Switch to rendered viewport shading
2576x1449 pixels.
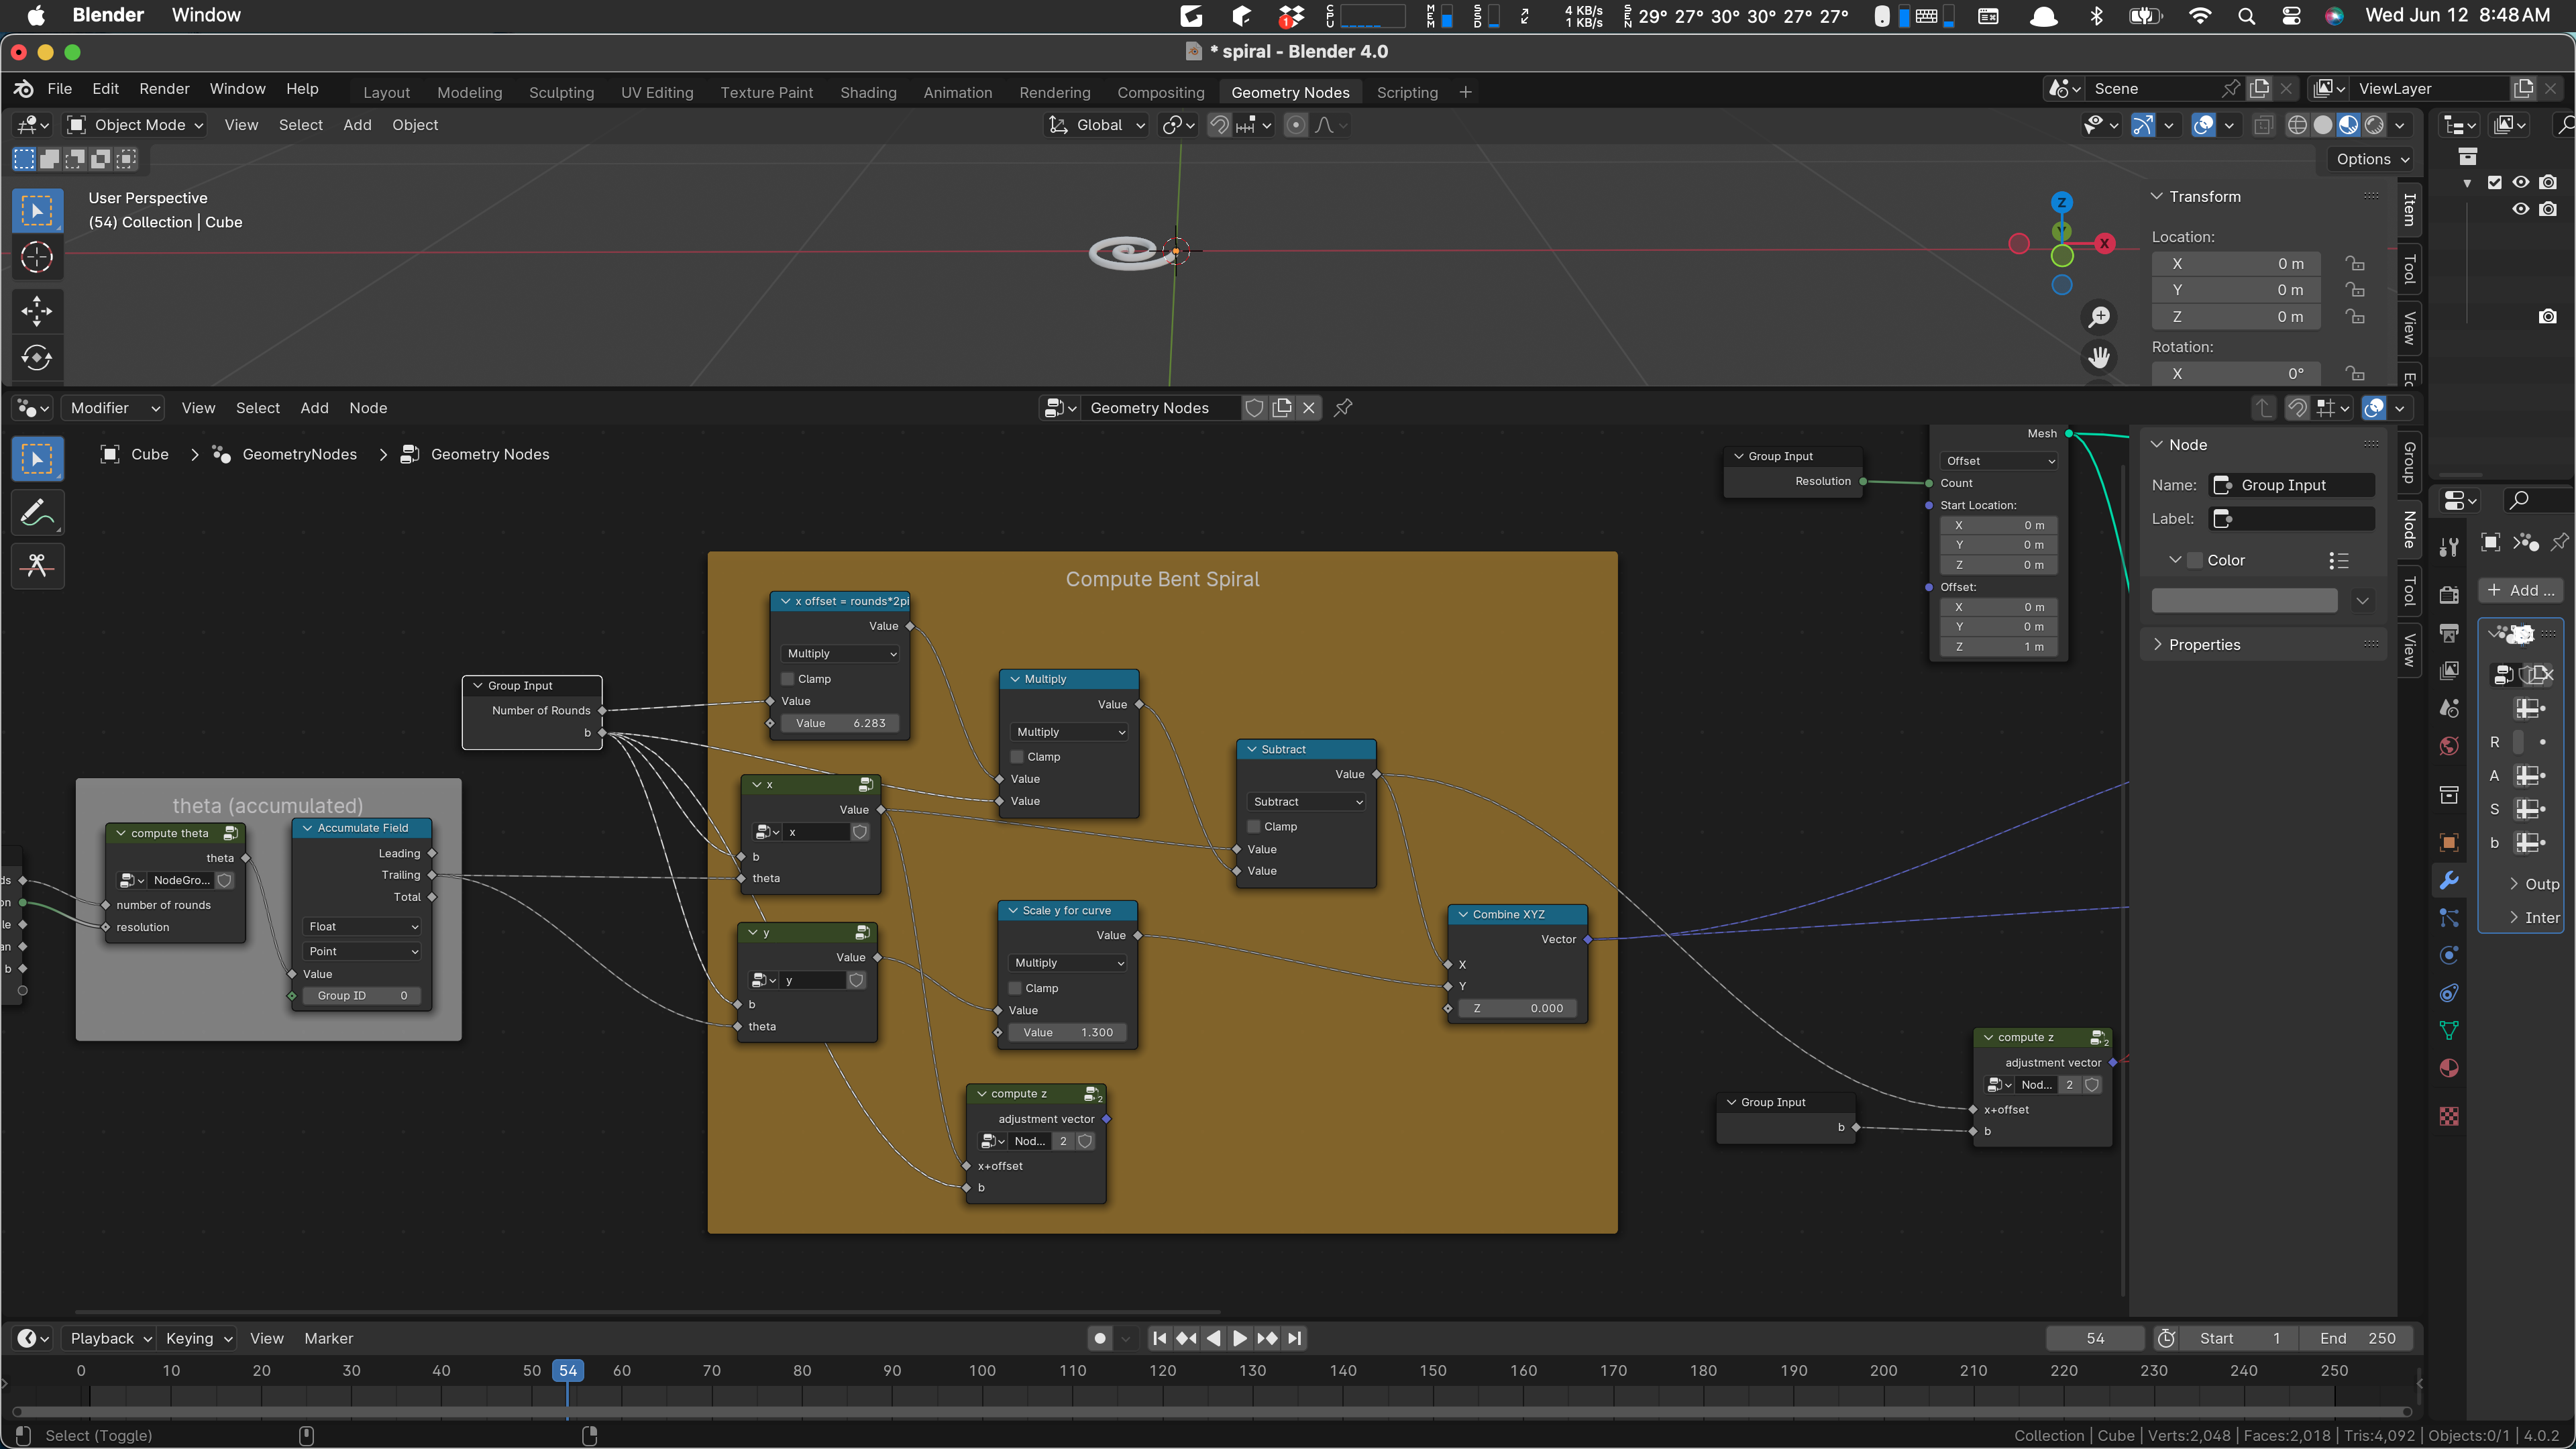[x=2374, y=125]
